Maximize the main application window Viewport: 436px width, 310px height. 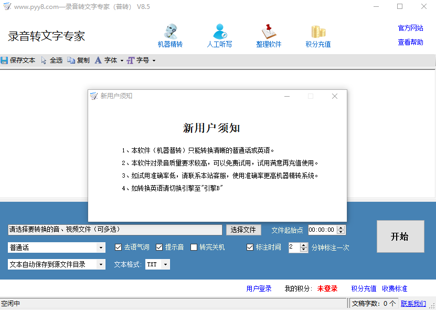click(x=400, y=6)
